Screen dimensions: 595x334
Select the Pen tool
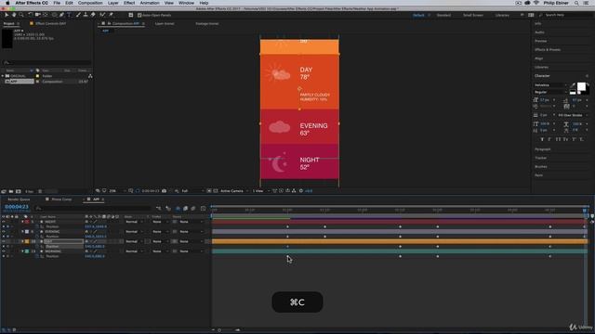tap(61, 15)
